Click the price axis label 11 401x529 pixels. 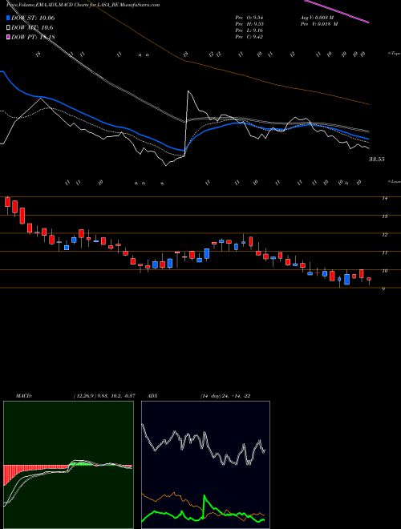click(384, 252)
